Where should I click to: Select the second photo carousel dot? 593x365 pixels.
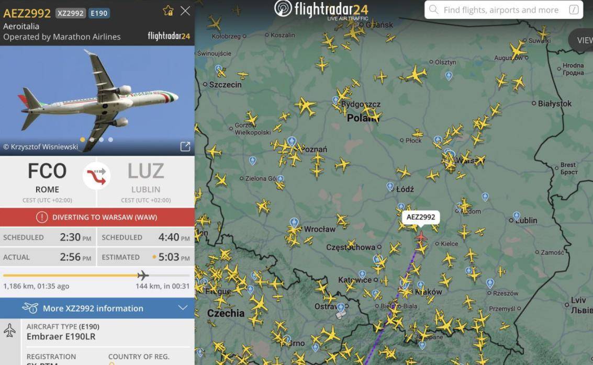click(92, 140)
